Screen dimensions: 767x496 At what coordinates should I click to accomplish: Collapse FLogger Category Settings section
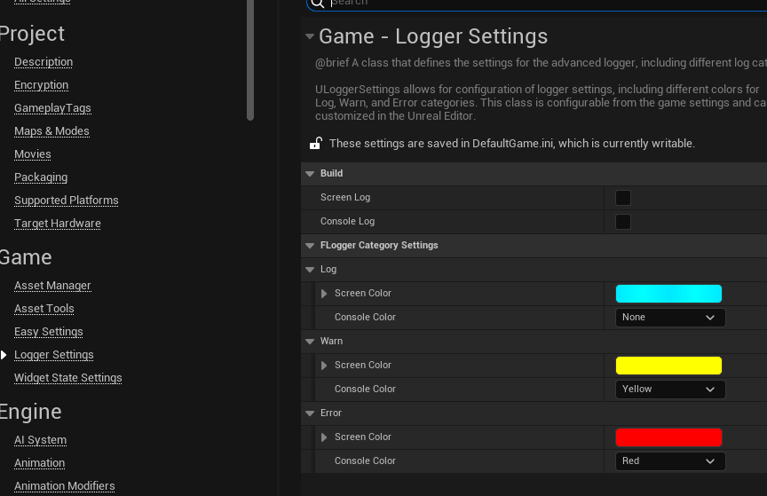click(x=310, y=246)
